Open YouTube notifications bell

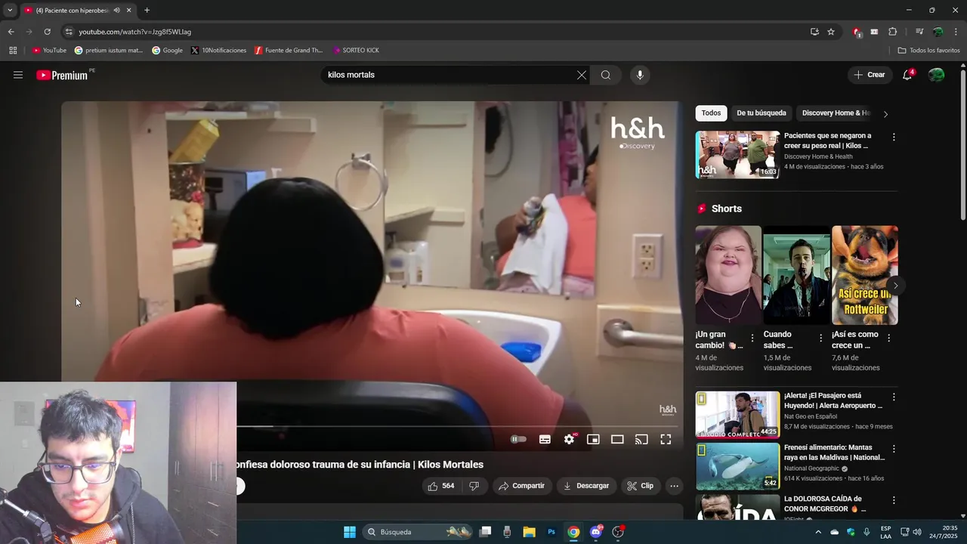tap(907, 75)
